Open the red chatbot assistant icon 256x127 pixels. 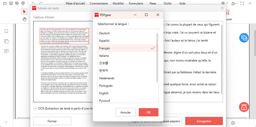(244, 107)
